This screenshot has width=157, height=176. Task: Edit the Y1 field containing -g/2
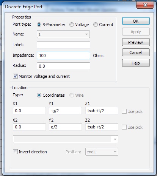point(65,111)
